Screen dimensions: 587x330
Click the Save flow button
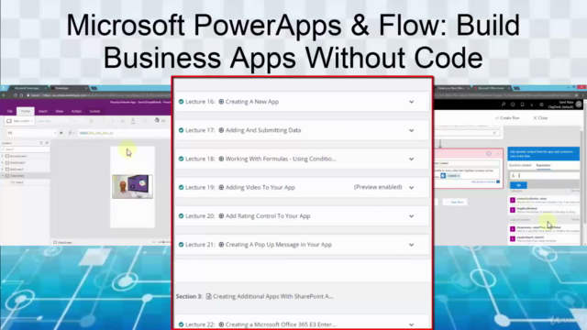[x=455, y=202]
